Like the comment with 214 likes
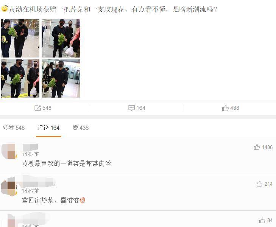Image resolution: width=276 pixels, height=227 pixels. pyautogui.click(x=259, y=184)
